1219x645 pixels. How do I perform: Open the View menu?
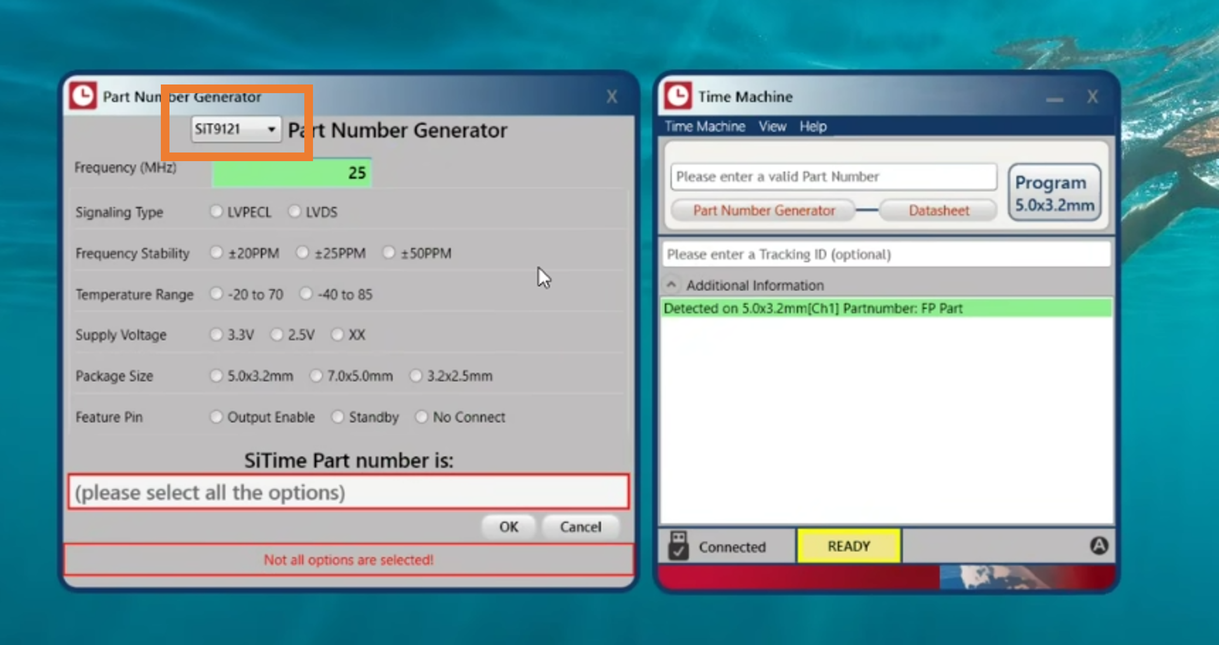[x=772, y=127]
